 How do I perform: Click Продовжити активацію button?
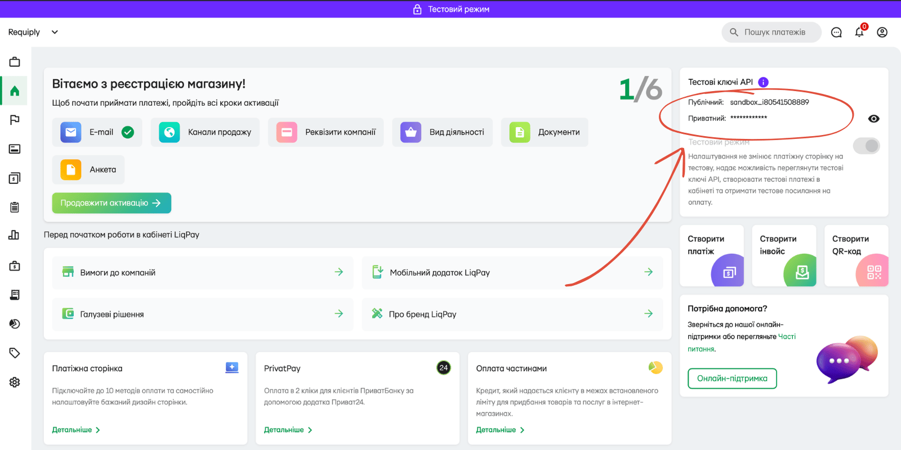pos(111,203)
